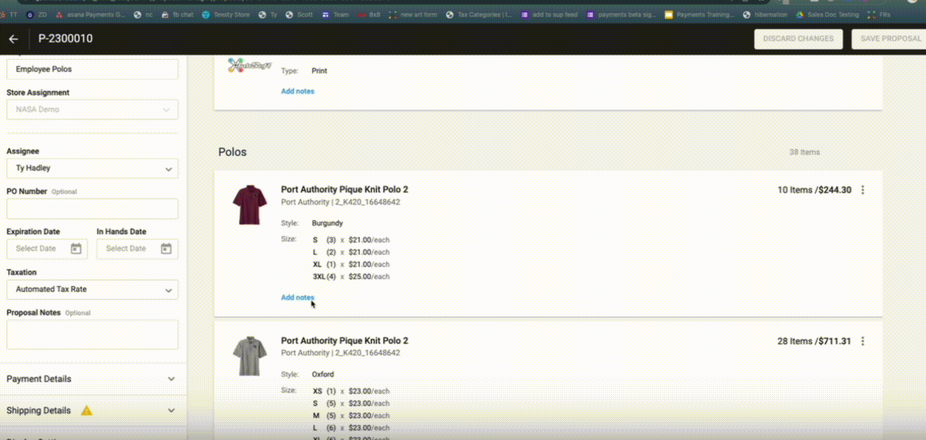The height and width of the screenshot is (440, 926).
Task: Open the hibernation bookmark
Action: 765,15
